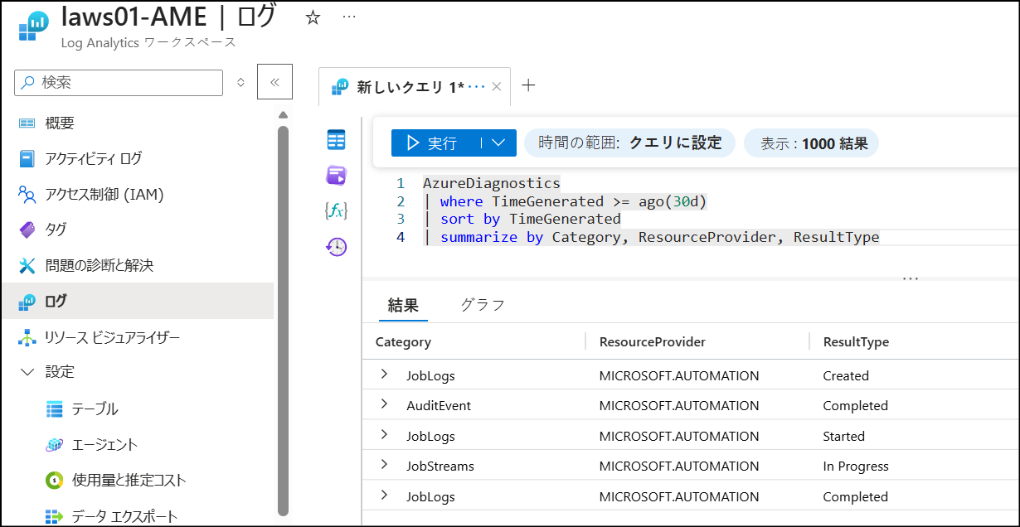
Task: Click the 問題の診断と解決 wrench icon
Action: [27, 266]
